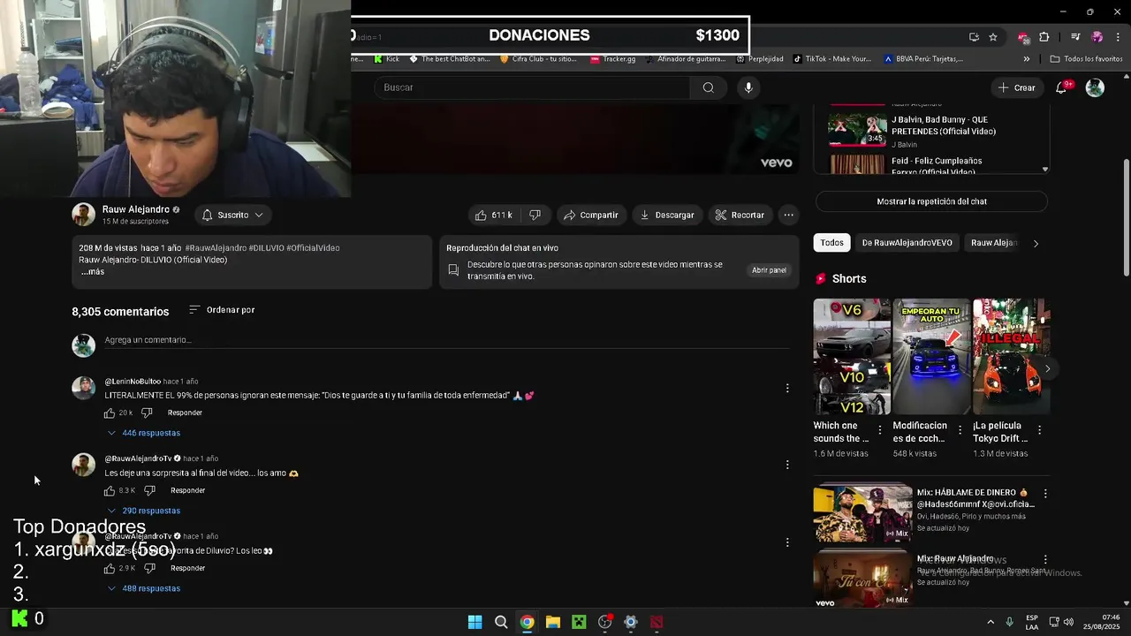
Task: Dislike the DILUVIO video
Action: point(535,215)
